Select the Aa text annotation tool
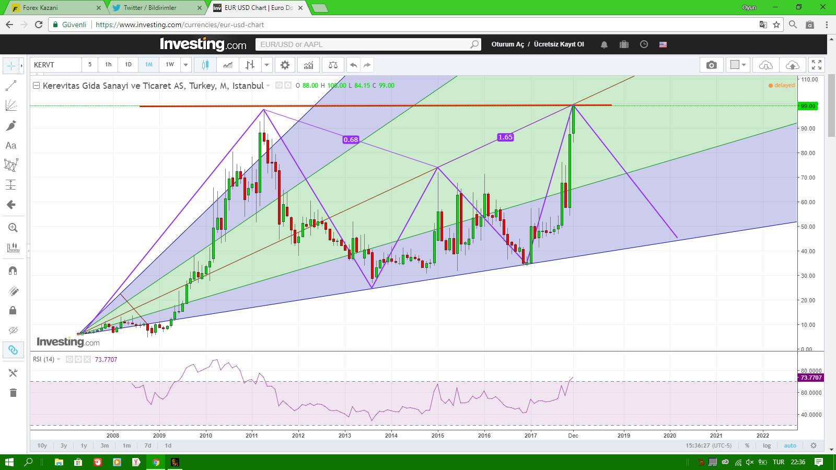 click(11, 145)
